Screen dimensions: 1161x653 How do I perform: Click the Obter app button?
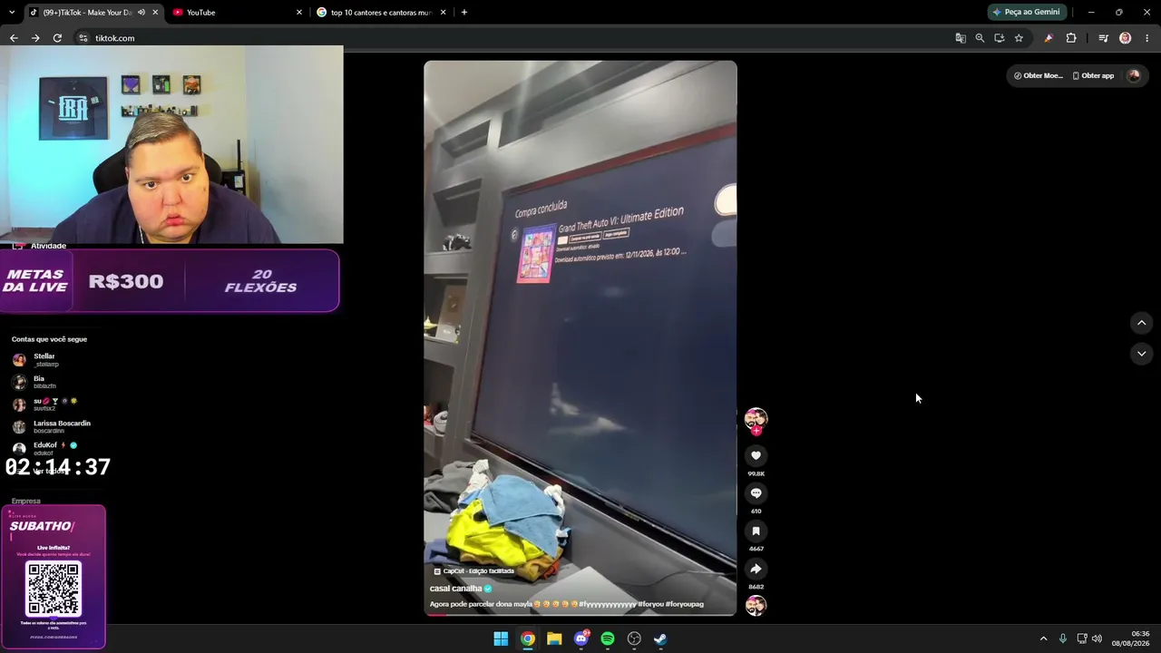coord(1093,75)
